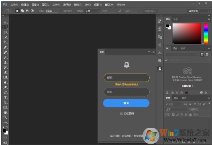The height and width of the screenshot is (145, 212).
Task: Switch to the 色板 tab
Action: pos(176,19)
